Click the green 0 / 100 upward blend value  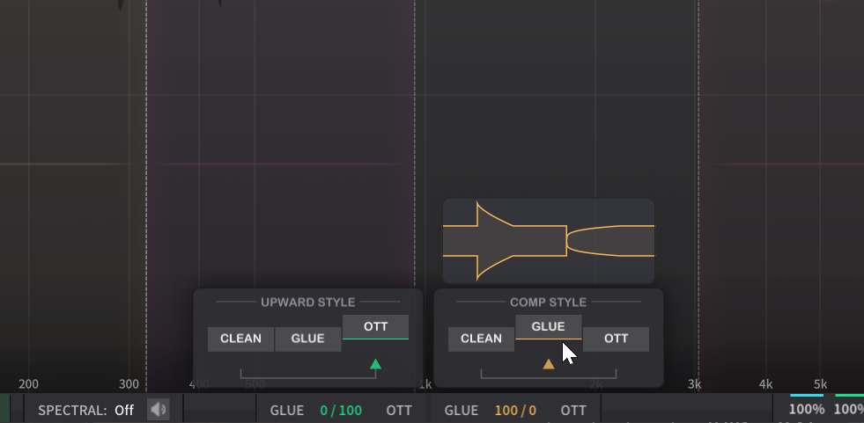[341, 410]
